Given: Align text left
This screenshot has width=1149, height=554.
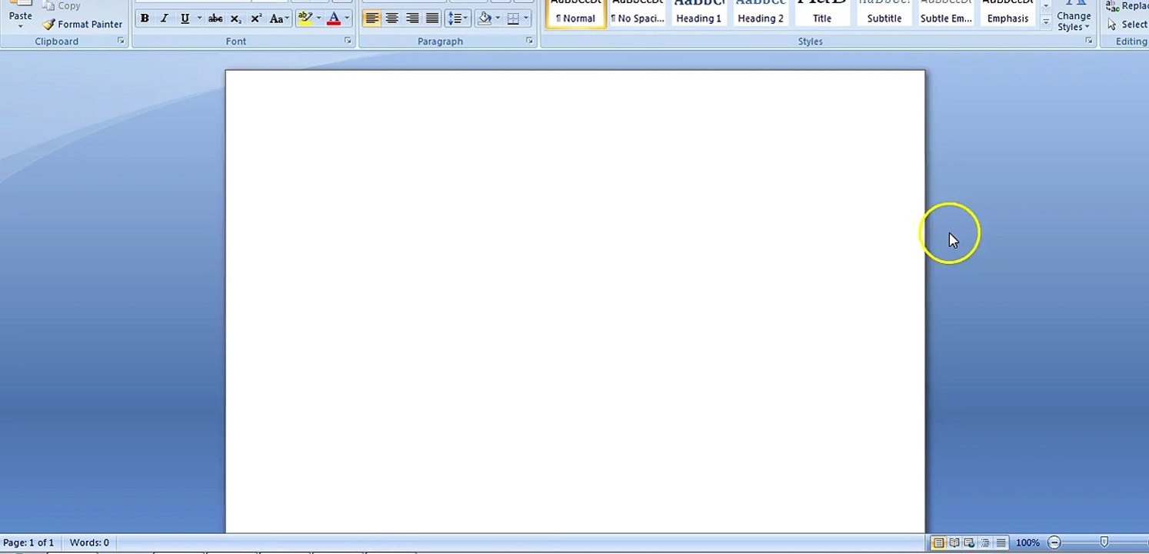Looking at the screenshot, I should pyautogui.click(x=372, y=18).
